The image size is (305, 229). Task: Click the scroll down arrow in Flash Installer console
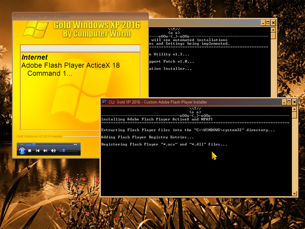point(294,194)
